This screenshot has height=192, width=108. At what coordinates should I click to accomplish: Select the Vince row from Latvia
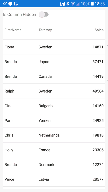(x=54, y=179)
